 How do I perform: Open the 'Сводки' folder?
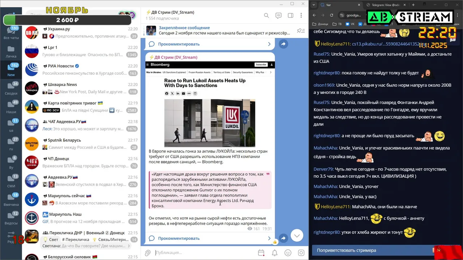(11, 89)
